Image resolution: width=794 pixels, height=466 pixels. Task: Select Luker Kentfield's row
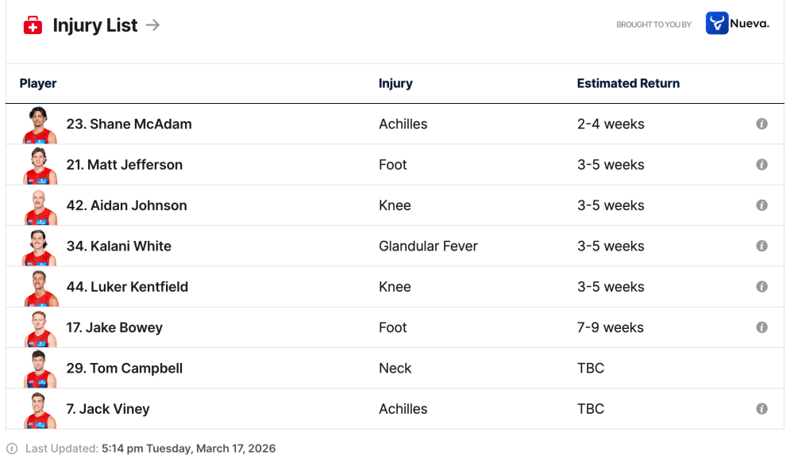[318, 286]
